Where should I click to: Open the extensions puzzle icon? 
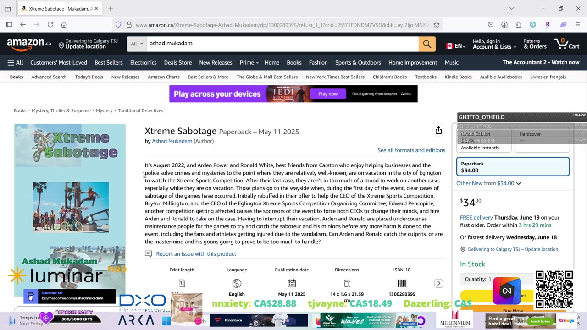[x=518, y=25]
